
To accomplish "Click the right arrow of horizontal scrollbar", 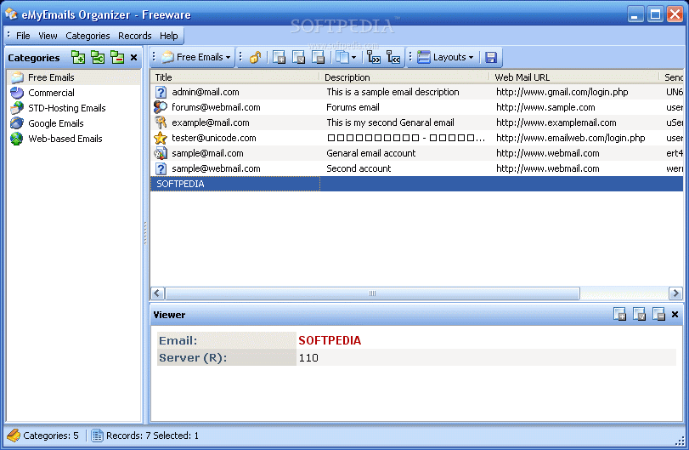I will [675, 293].
